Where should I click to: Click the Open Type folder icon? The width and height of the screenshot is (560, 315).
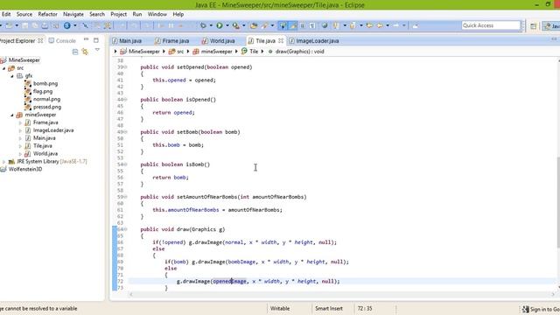click(x=254, y=25)
